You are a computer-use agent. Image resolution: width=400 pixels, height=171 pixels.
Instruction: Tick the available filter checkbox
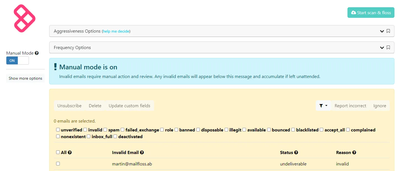[244, 130]
